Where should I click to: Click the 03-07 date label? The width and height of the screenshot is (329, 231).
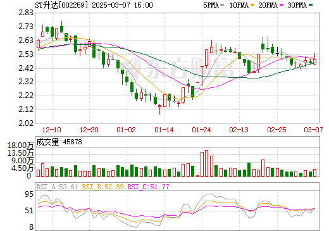point(313,130)
